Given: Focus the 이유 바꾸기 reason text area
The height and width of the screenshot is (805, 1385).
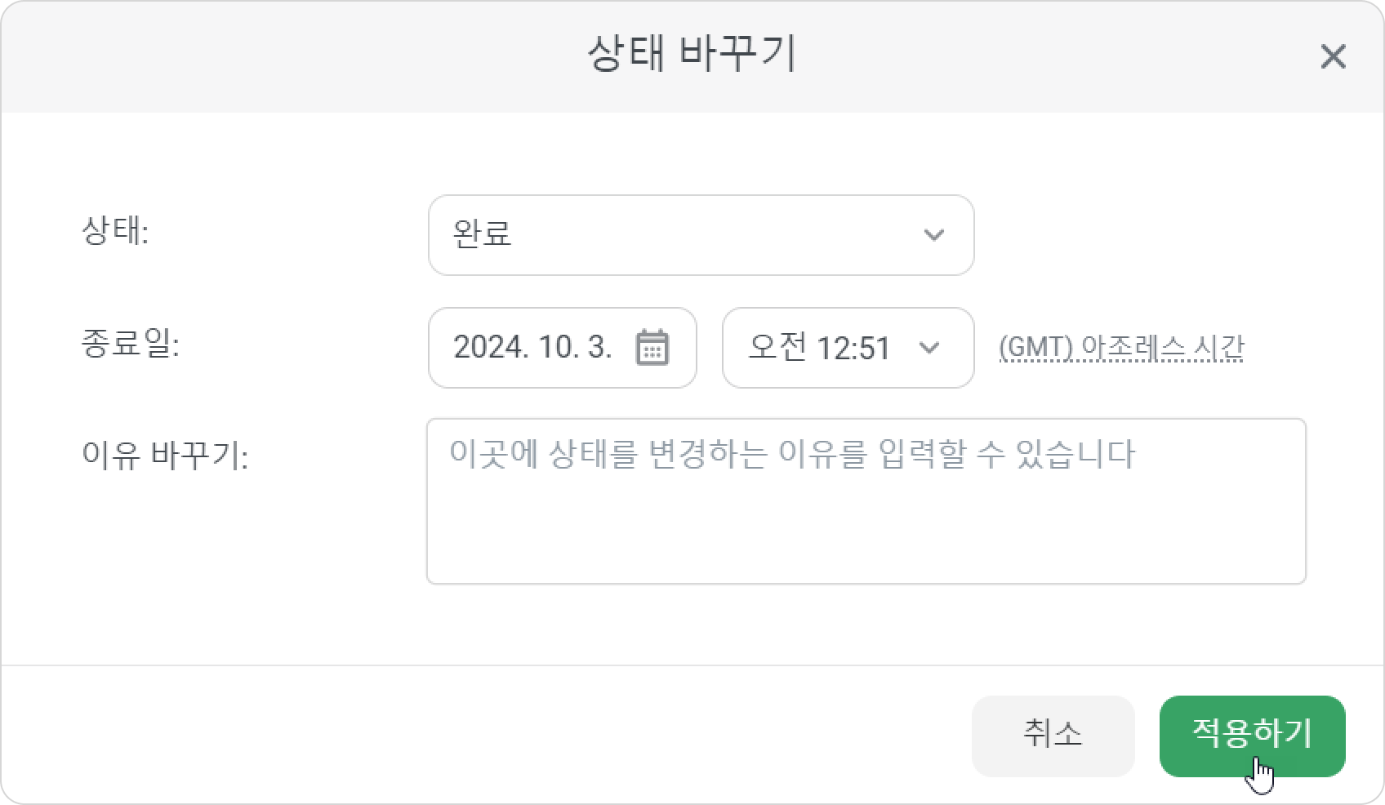Looking at the screenshot, I should 866,501.
